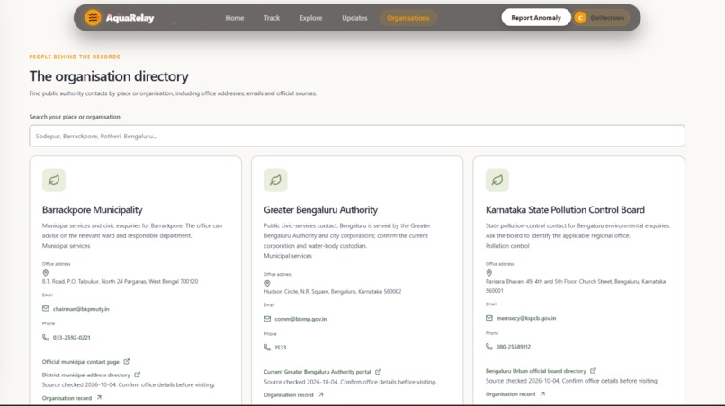Click the Karnataka State Pollution Control Board title
The height and width of the screenshot is (406, 725).
pyautogui.click(x=565, y=209)
